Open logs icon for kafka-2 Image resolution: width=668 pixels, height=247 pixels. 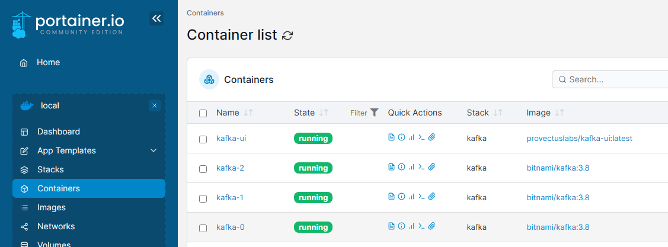pos(391,167)
